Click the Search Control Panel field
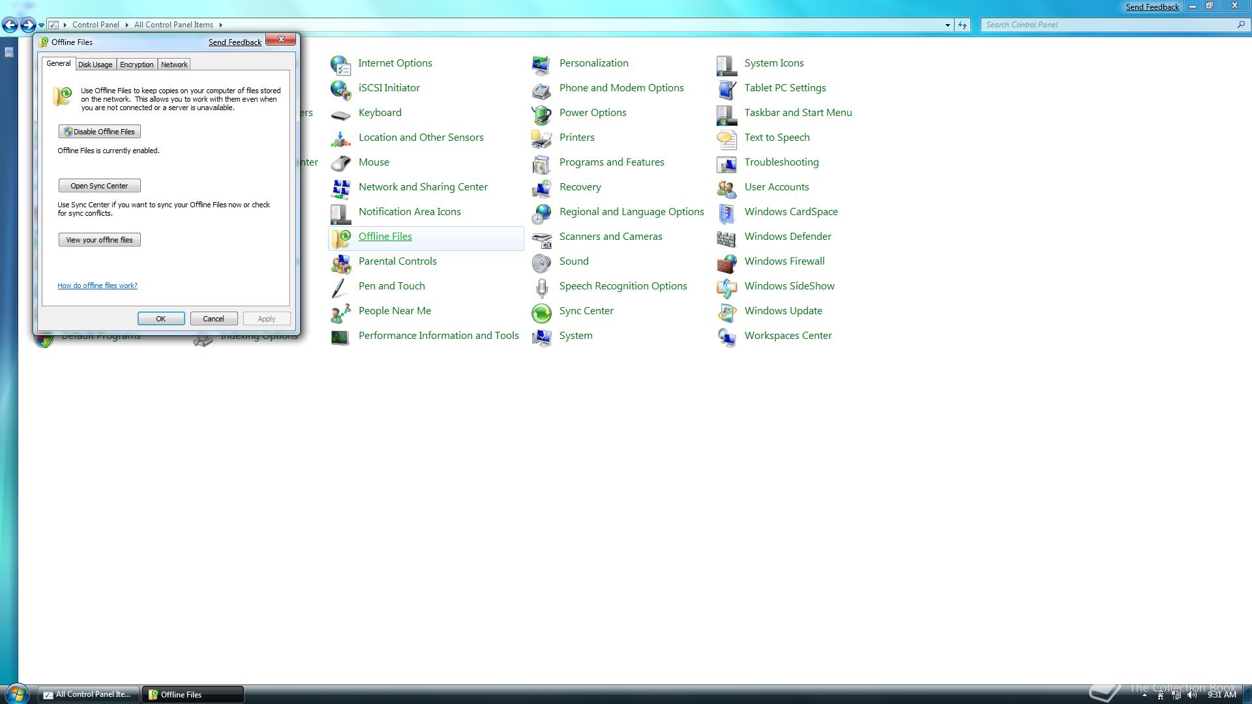This screenshot has height=704, width=1252. pos(1115,25)
